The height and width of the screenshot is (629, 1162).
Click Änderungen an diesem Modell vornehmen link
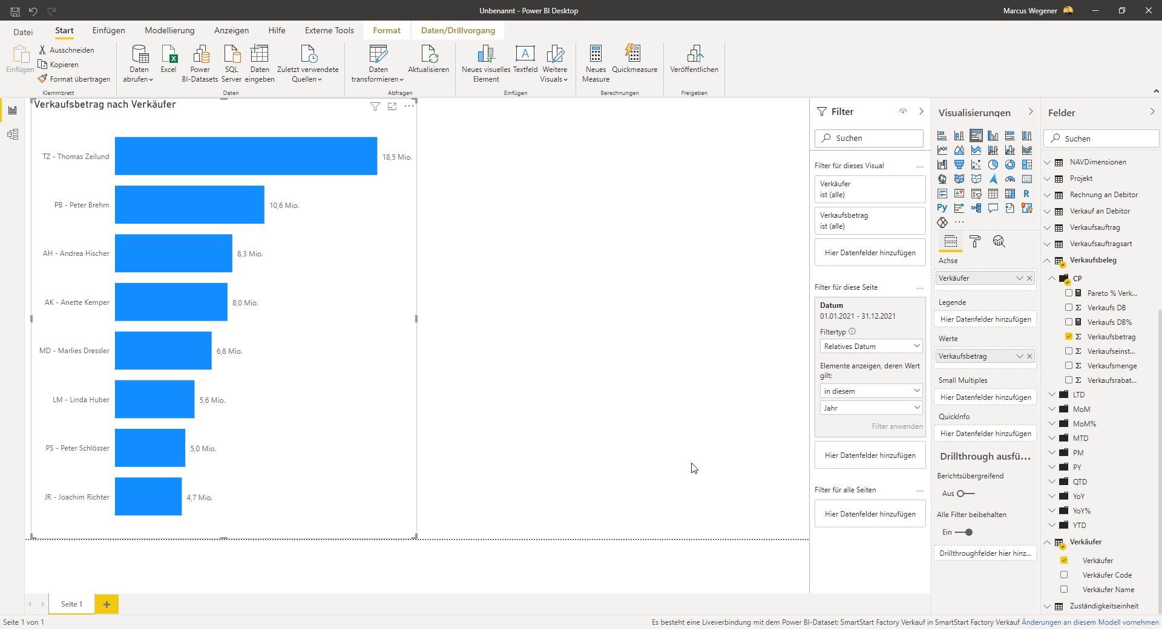point(1090,622)
